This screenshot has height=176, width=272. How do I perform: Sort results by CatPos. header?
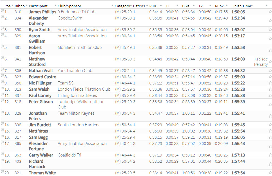(141, 6)
